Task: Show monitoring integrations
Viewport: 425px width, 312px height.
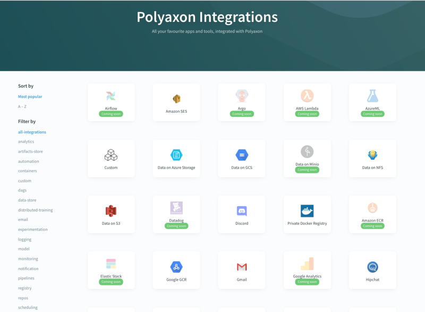Action: (x=28, y=259)
